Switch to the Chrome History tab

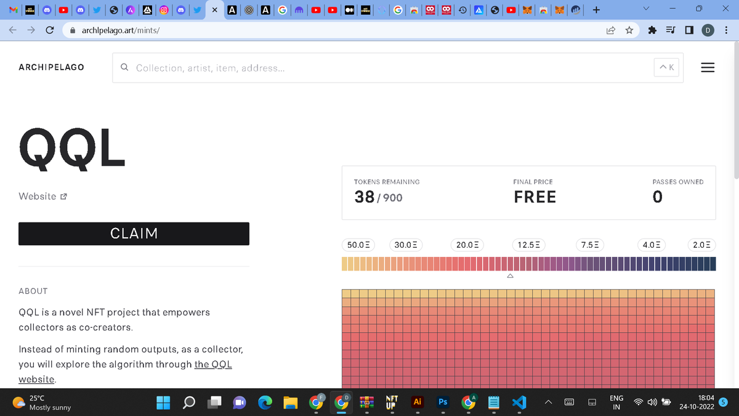462,10
